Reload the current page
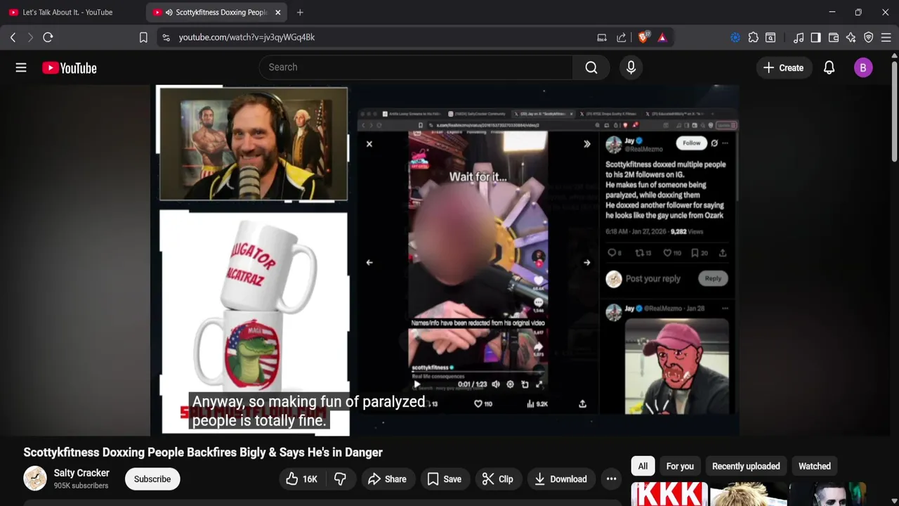Viewport: 899px width, 506px height. coord(48,37)
